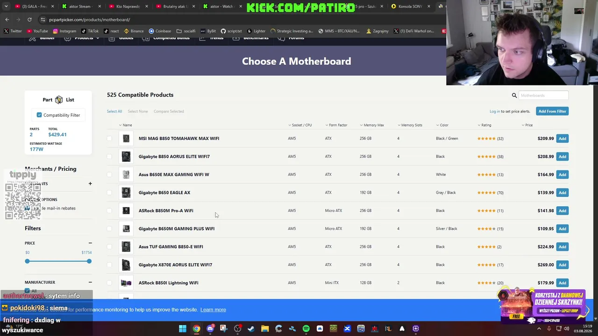Sort the table by Form Factor column
This screenshot has width=598, height=336.
click(x=336, y=125)
